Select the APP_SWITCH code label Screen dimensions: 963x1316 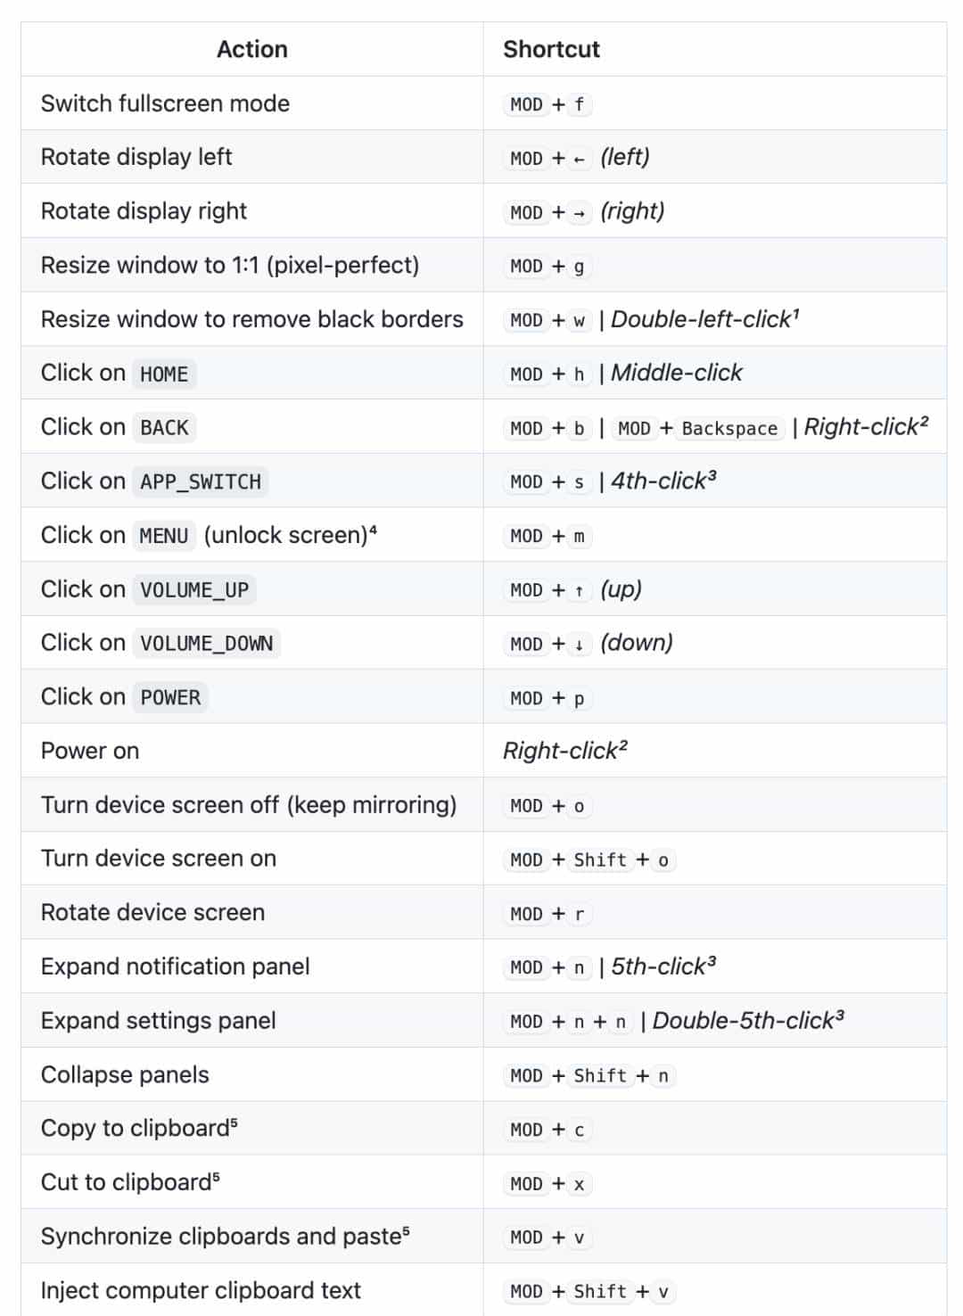point(201,482)
